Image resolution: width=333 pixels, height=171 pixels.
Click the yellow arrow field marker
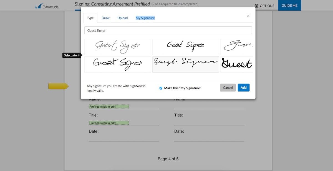click(x=58, y=86)
